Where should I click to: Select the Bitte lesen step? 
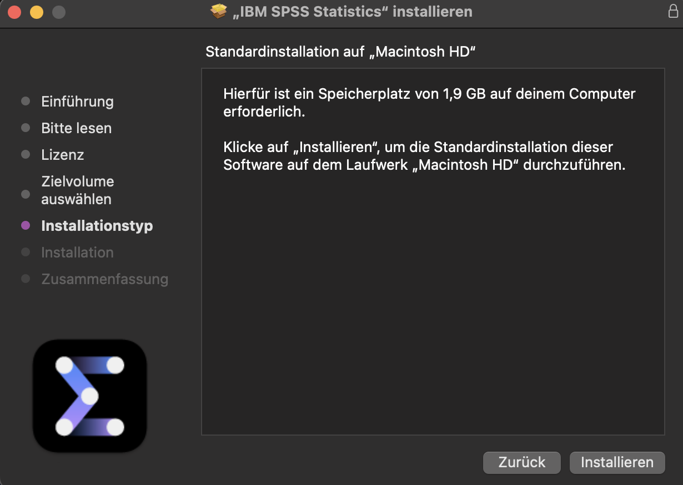tap(76, 128)
